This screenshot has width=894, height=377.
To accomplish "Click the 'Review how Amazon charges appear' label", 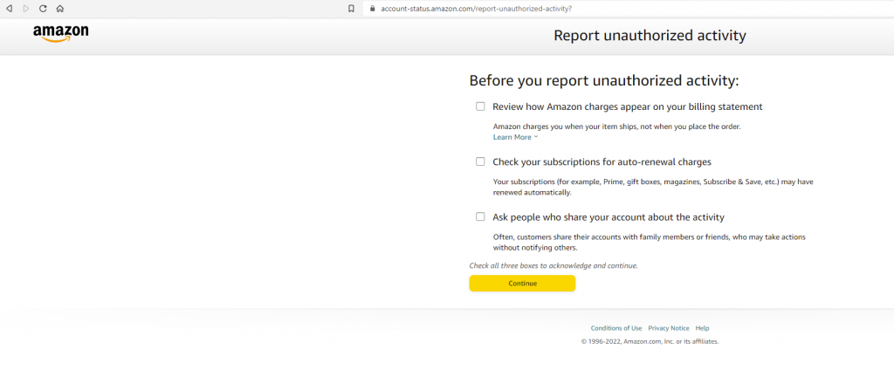I will point(627,106).
